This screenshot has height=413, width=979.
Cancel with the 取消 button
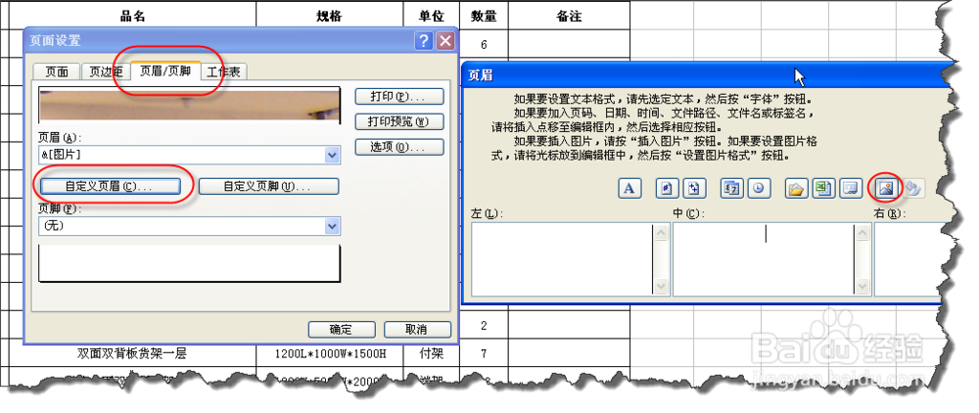(x=417, y=330)
